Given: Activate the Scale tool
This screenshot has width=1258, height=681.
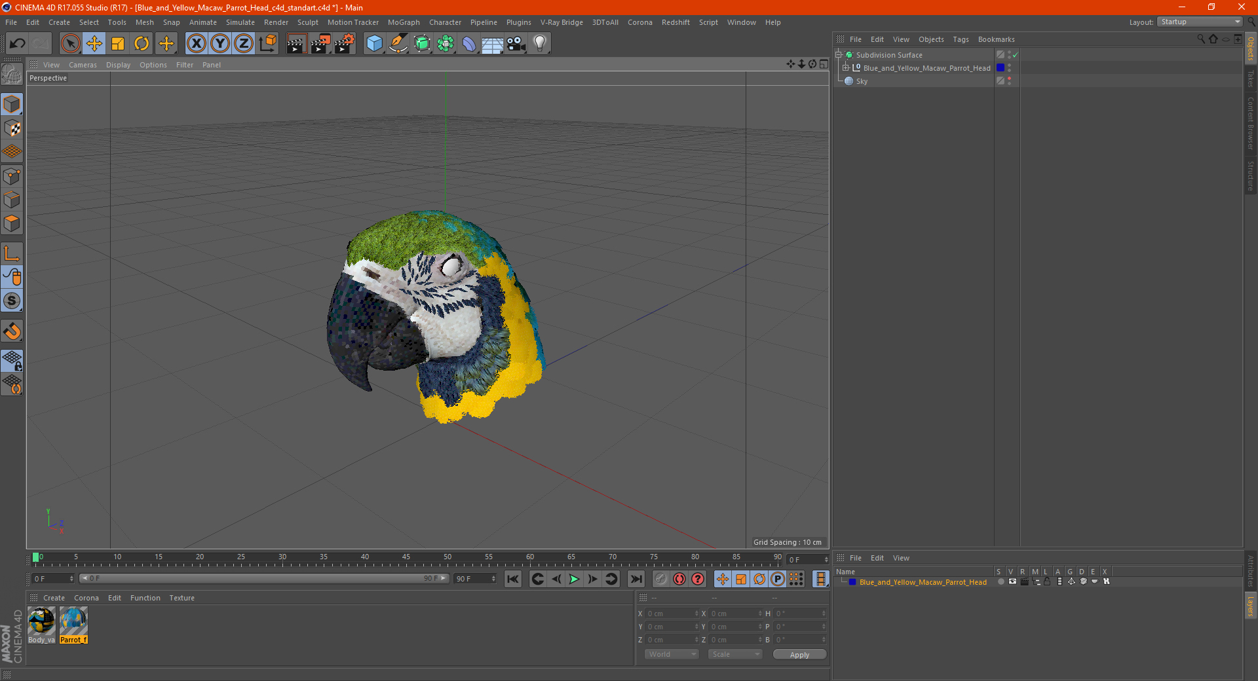Looking at the screenshot, I should pyautogui.click(x=118, y=44).
